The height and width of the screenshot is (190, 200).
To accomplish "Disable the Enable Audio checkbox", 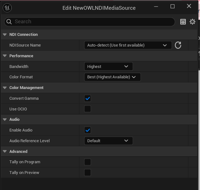I will click(x=88, y=130).
